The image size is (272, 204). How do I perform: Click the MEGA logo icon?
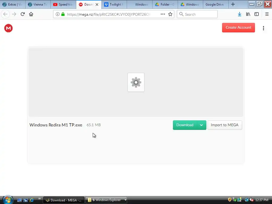coord(8,28)
